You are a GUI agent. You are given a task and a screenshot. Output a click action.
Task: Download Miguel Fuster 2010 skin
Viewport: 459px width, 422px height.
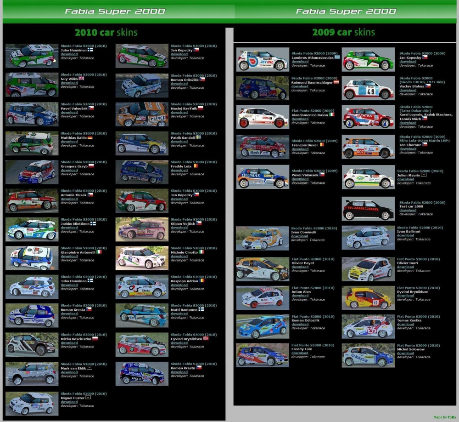click(x=69, y=402)
